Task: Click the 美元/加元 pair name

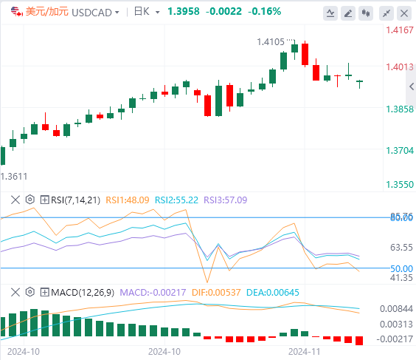Action: (x=47, y=12)
